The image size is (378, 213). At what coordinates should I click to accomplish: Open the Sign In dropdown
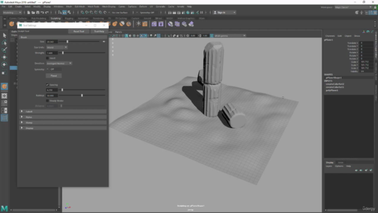click(x=224, y=12)
